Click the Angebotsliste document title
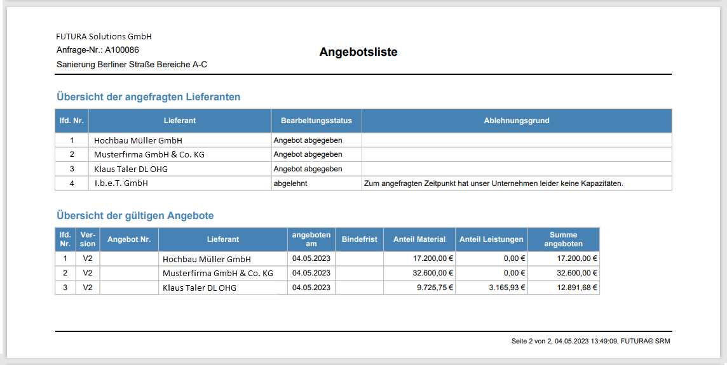 coord(358,52)
